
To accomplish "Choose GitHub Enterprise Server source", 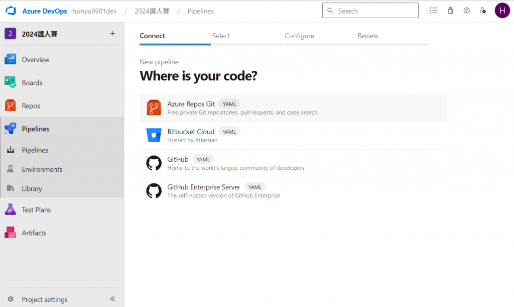I will pyautogui.click(x=293, y=191).
